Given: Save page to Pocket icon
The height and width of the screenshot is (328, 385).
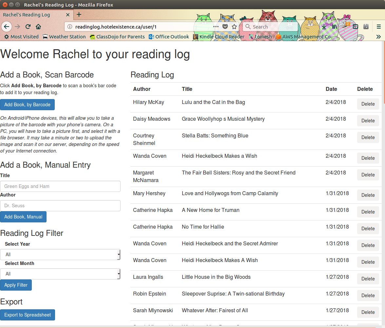Looking at the screenshot, I should [225, 27].
